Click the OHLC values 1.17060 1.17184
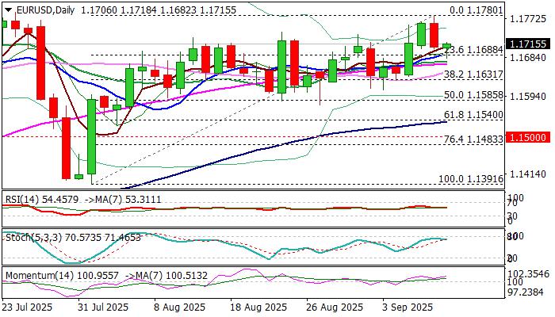This screenshot has width=555, height=317. coord(119,10)
